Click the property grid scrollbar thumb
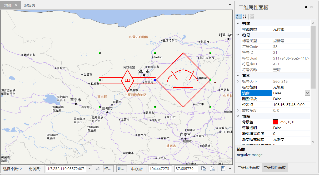The height and width of the screenshot is (175, 319). click(x=313, y=57)
